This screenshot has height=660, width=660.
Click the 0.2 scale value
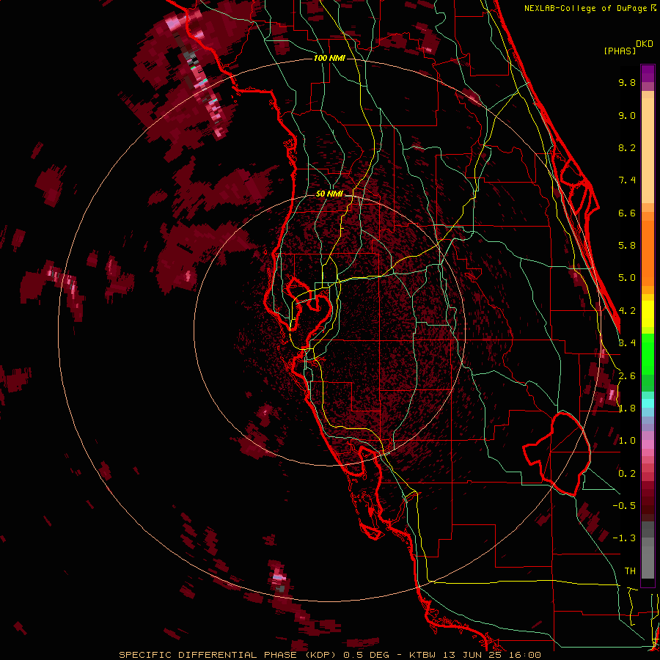click(x=627, y=474)
